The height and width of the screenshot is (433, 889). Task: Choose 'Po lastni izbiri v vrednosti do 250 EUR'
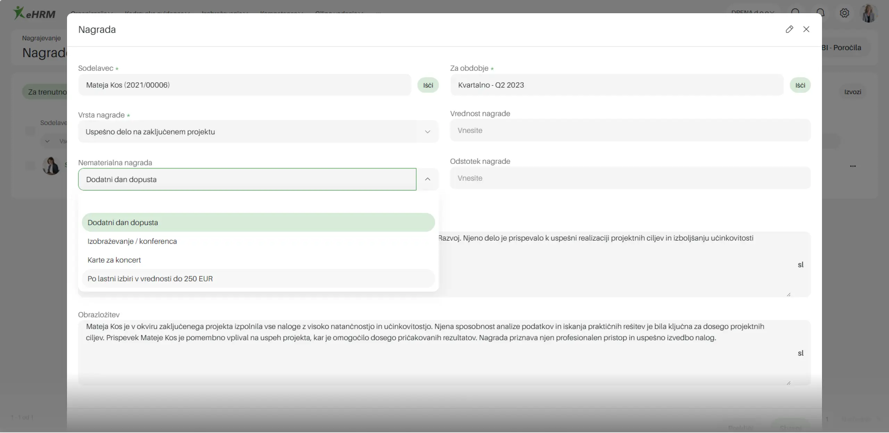click(x=150, y=279)
